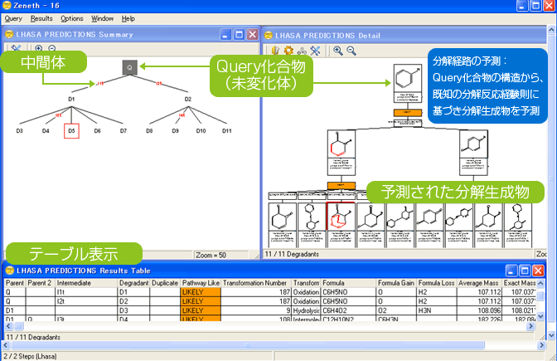Sort by the Parent column header

pos(15,283)
